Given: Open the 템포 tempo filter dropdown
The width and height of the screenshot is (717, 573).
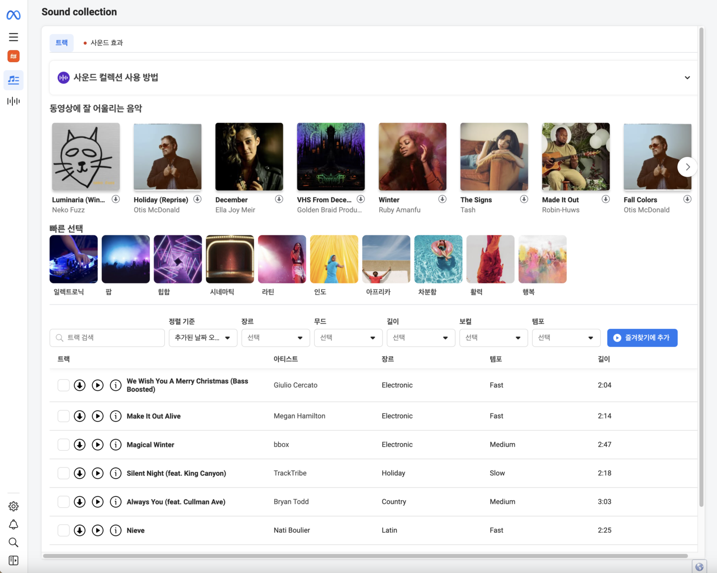Looking at the screenshot, I should pyautogui.click(x=566, y=338).
